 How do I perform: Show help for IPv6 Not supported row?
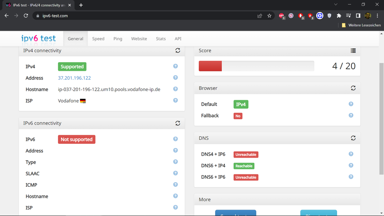point(175,139)
